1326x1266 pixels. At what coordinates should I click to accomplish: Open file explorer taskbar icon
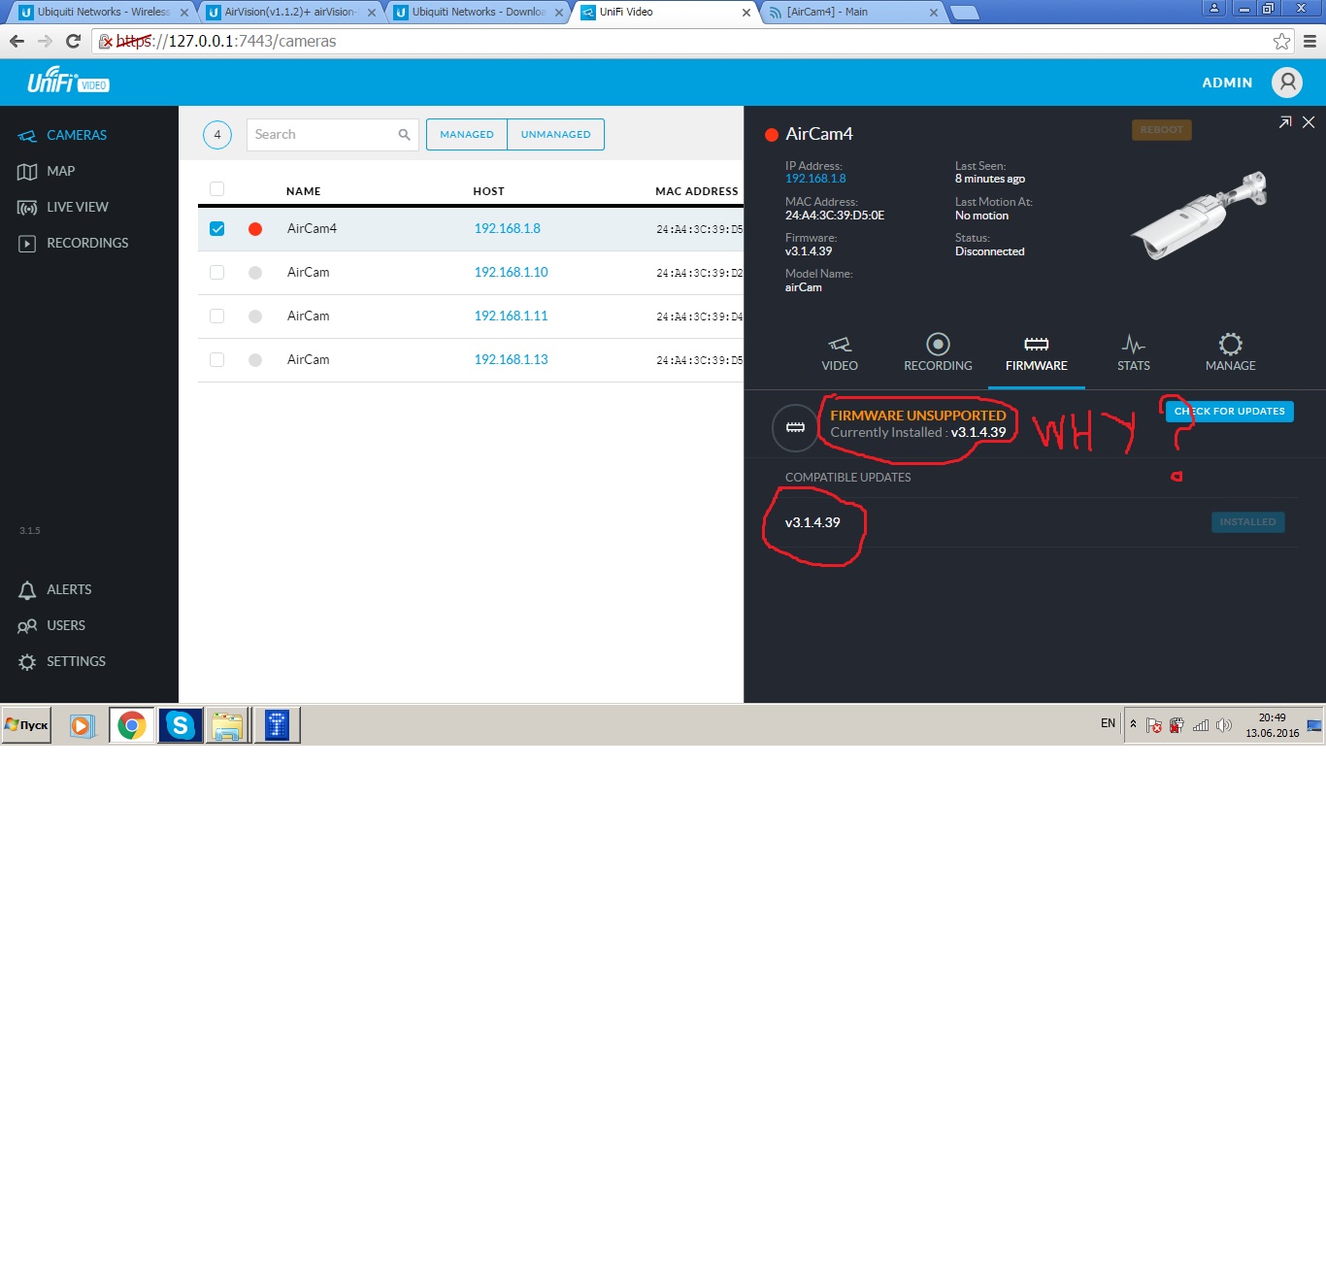tap(227, 725)
